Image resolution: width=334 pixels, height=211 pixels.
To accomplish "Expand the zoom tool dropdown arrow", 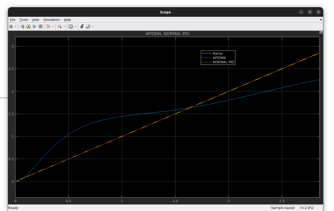I will (x=64, y=26).
